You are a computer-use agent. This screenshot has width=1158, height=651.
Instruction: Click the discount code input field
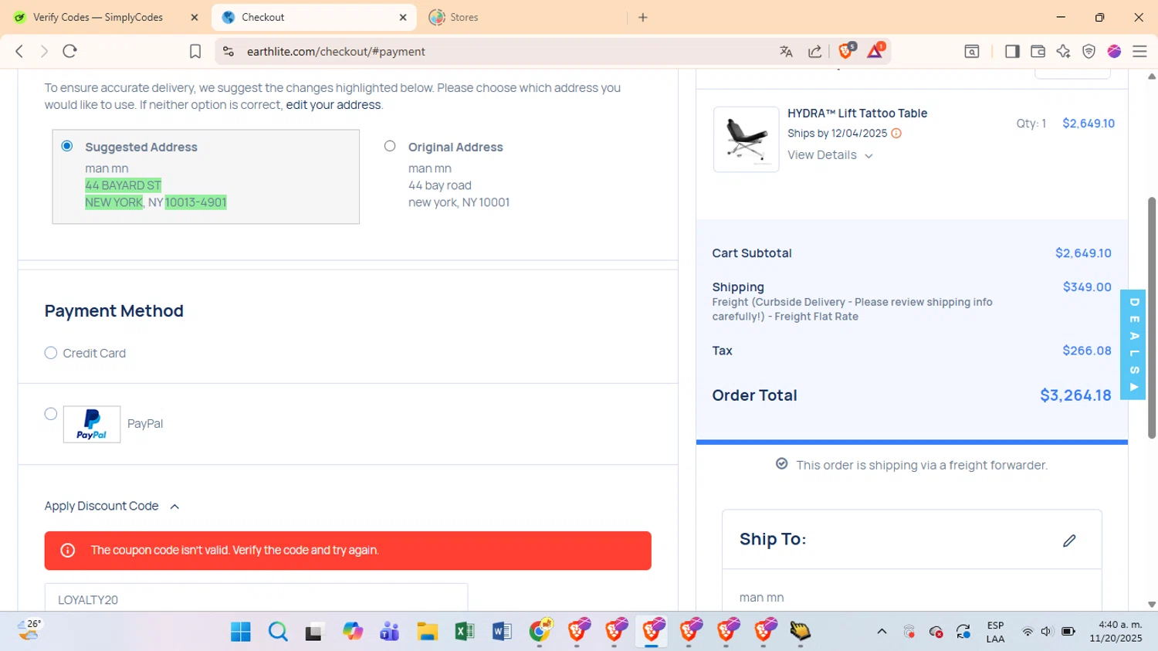point(256,598)
